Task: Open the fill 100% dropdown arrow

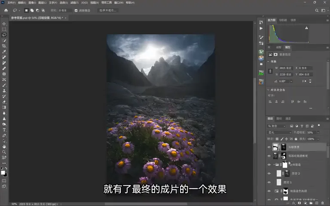Action: [318, 139]
